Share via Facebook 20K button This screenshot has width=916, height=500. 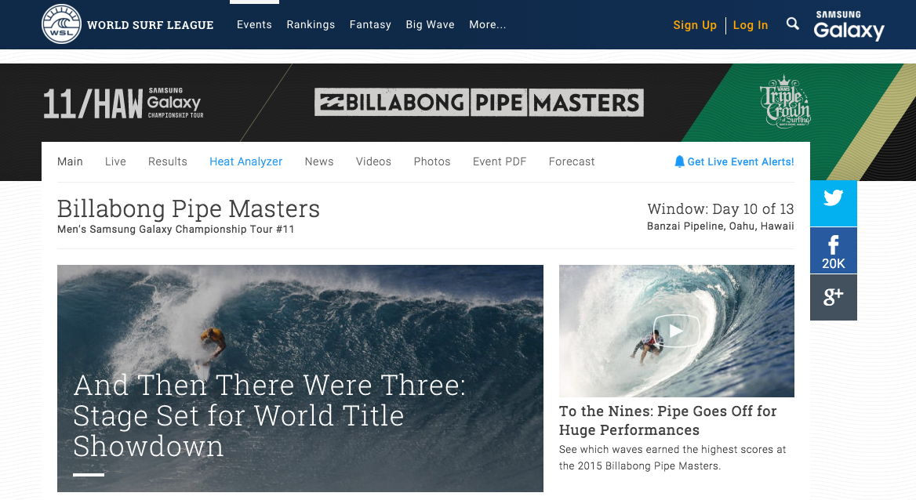pos(833,251)
